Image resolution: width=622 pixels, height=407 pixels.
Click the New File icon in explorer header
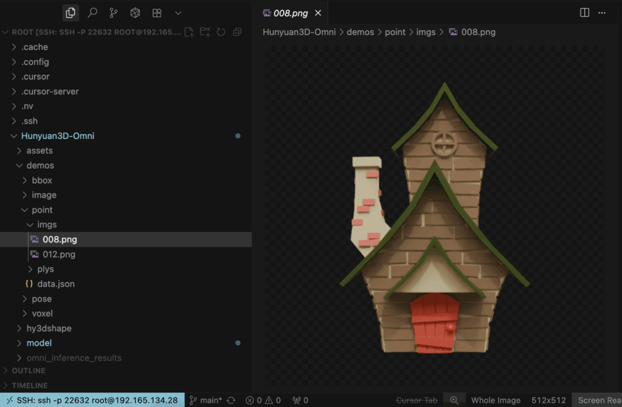[x=190, y=32]
